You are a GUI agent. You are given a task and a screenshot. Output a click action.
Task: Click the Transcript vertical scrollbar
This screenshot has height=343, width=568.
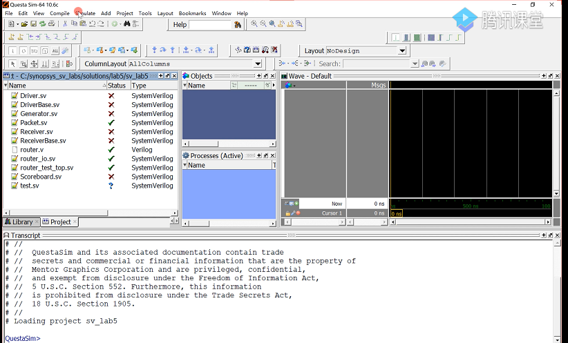(557, 291)
